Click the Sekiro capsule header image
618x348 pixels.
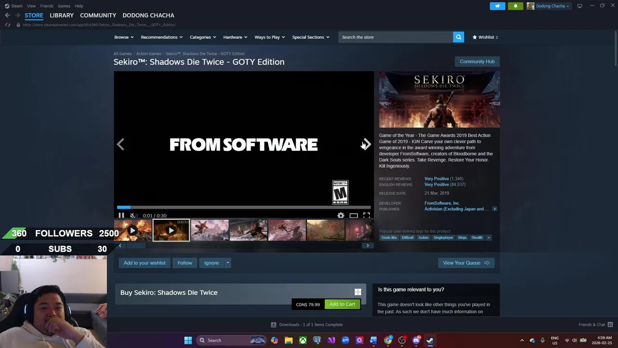coord(439,100)
